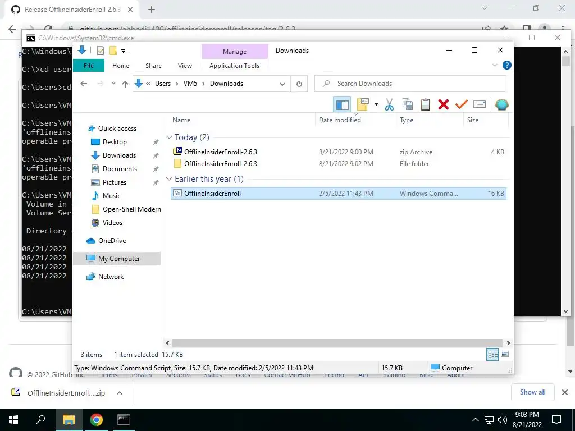Open Desktop in navigation pane
The height and width of the screenshot is (431, 575).
click(115, 142)
